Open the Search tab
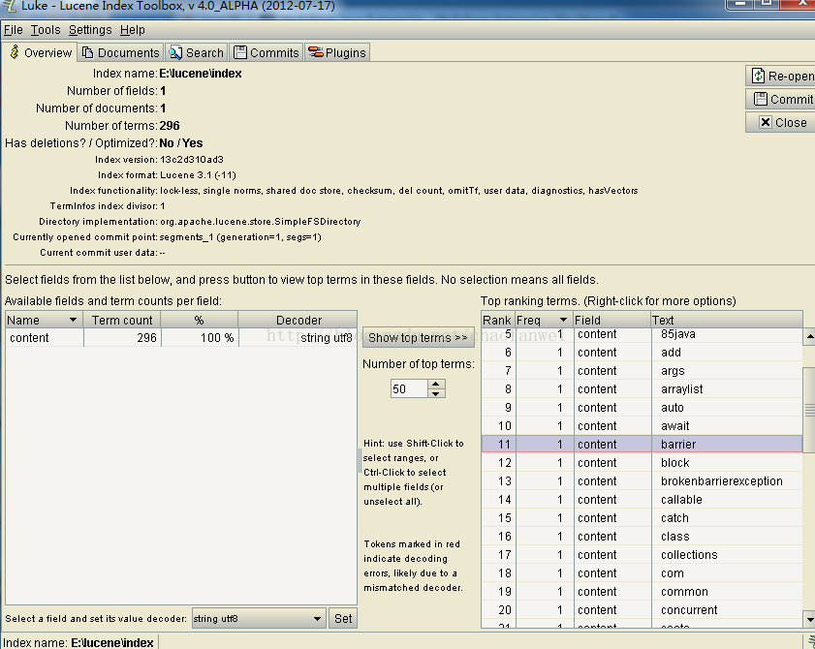This screenshot has width=815, height=649. point(197,52)
